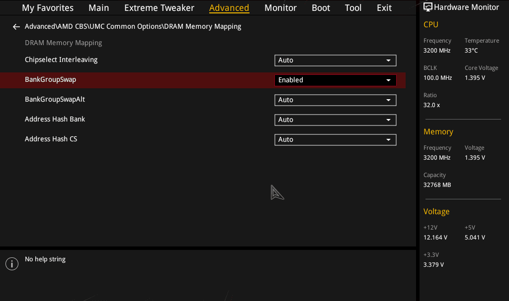Click the Chipselect Interleaving label
Image resolution: width=509 pixels, height=301 pixels.
click(x=61, y=60)
